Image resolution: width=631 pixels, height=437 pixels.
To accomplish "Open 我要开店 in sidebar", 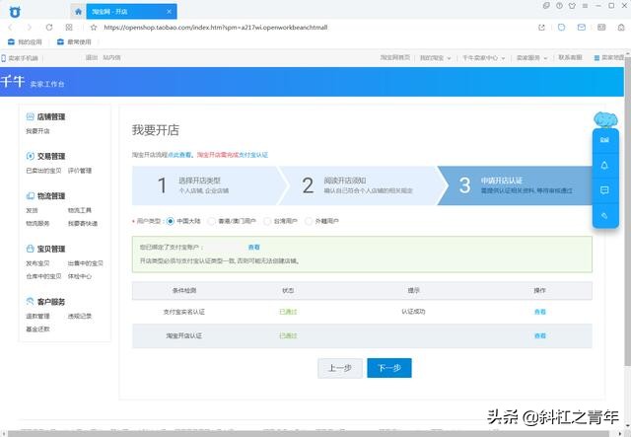I will [x=37, y=131].
